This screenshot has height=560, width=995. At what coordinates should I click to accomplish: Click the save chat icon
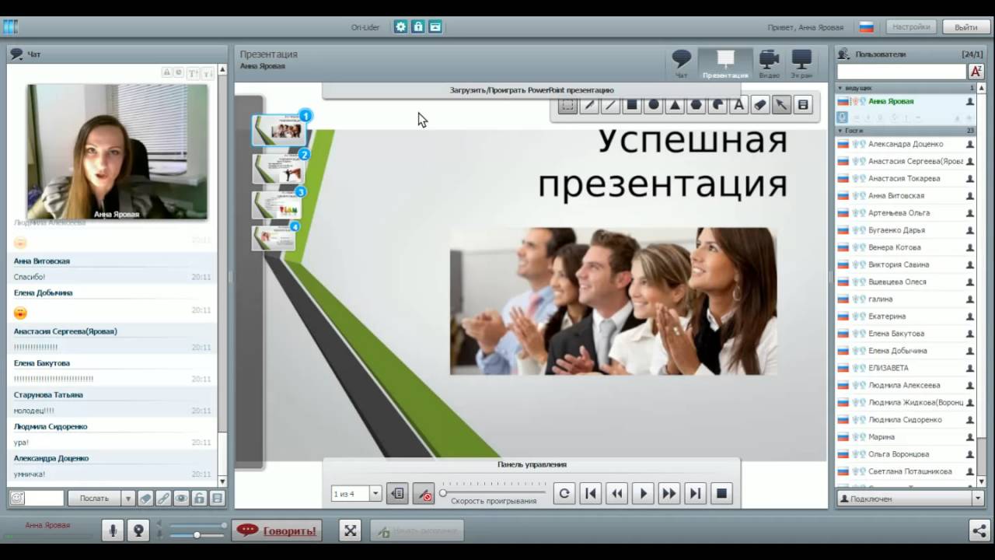coord(217,498)
